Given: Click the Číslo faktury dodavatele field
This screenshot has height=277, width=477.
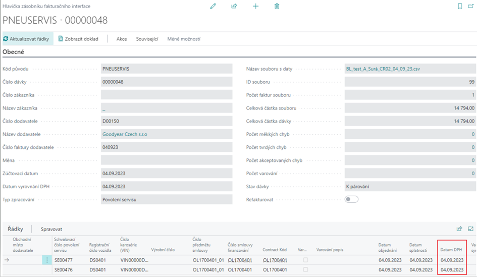Looking at the screenshot, I should [x=167, y=147].
